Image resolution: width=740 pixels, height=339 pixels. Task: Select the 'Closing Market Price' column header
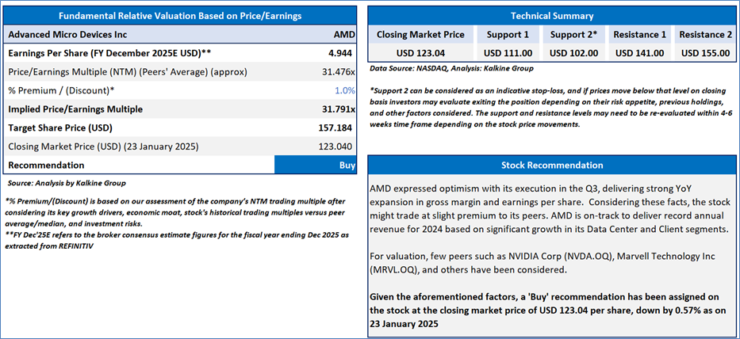(x=420, y=35)
